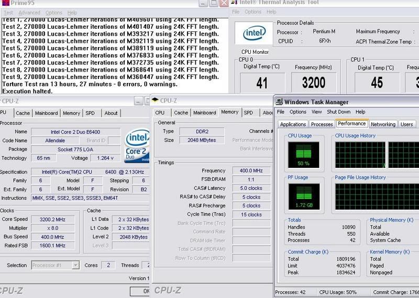
Task: Select the SPD tab in the CPU-Z Memory window
Action: tap(248, 112)
